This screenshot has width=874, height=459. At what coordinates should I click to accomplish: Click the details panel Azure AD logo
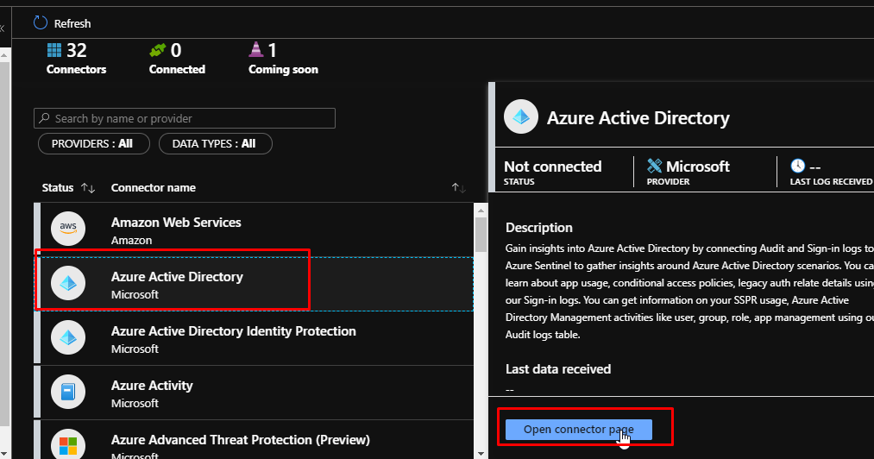pos(521,117)
